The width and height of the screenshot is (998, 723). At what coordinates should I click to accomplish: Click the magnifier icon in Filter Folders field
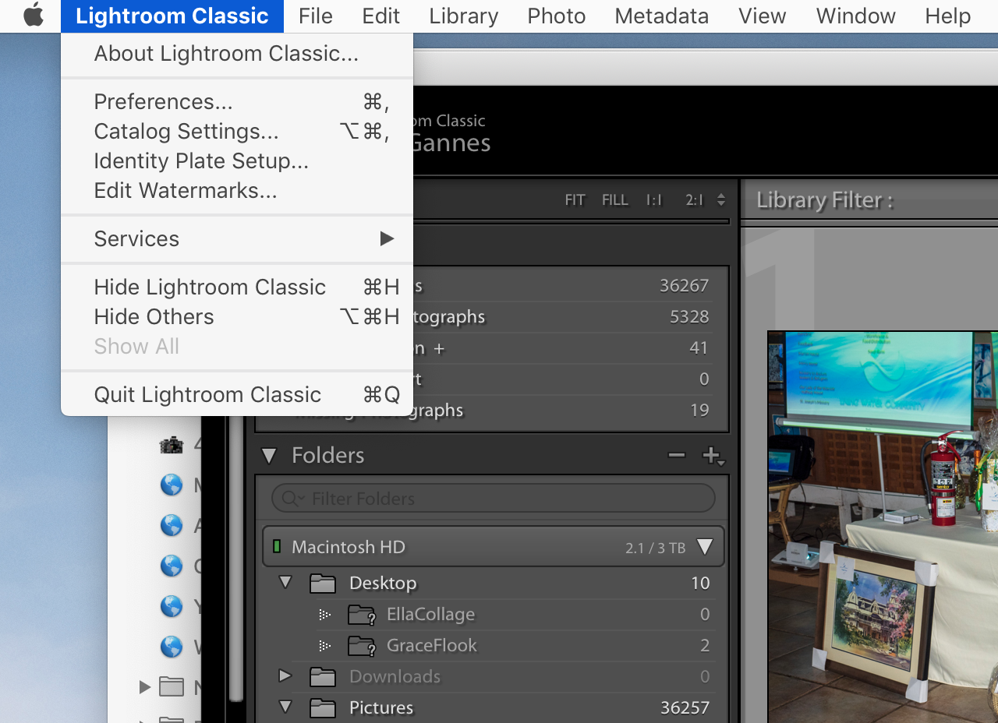(x=290, y=498)
